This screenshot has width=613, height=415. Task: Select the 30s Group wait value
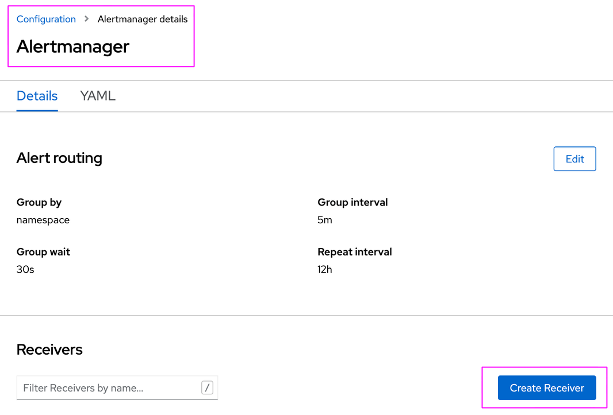(x=25, y=269)
